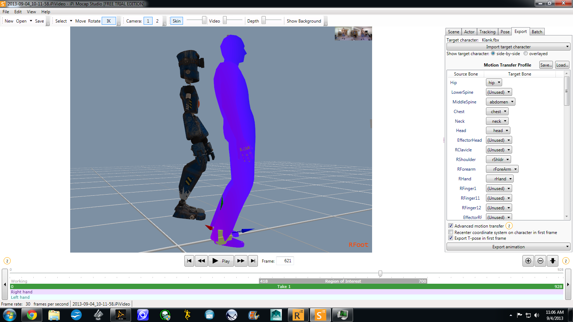
Task: Disable Advanced motion transfer checkbox
Action: coord(451,226)
